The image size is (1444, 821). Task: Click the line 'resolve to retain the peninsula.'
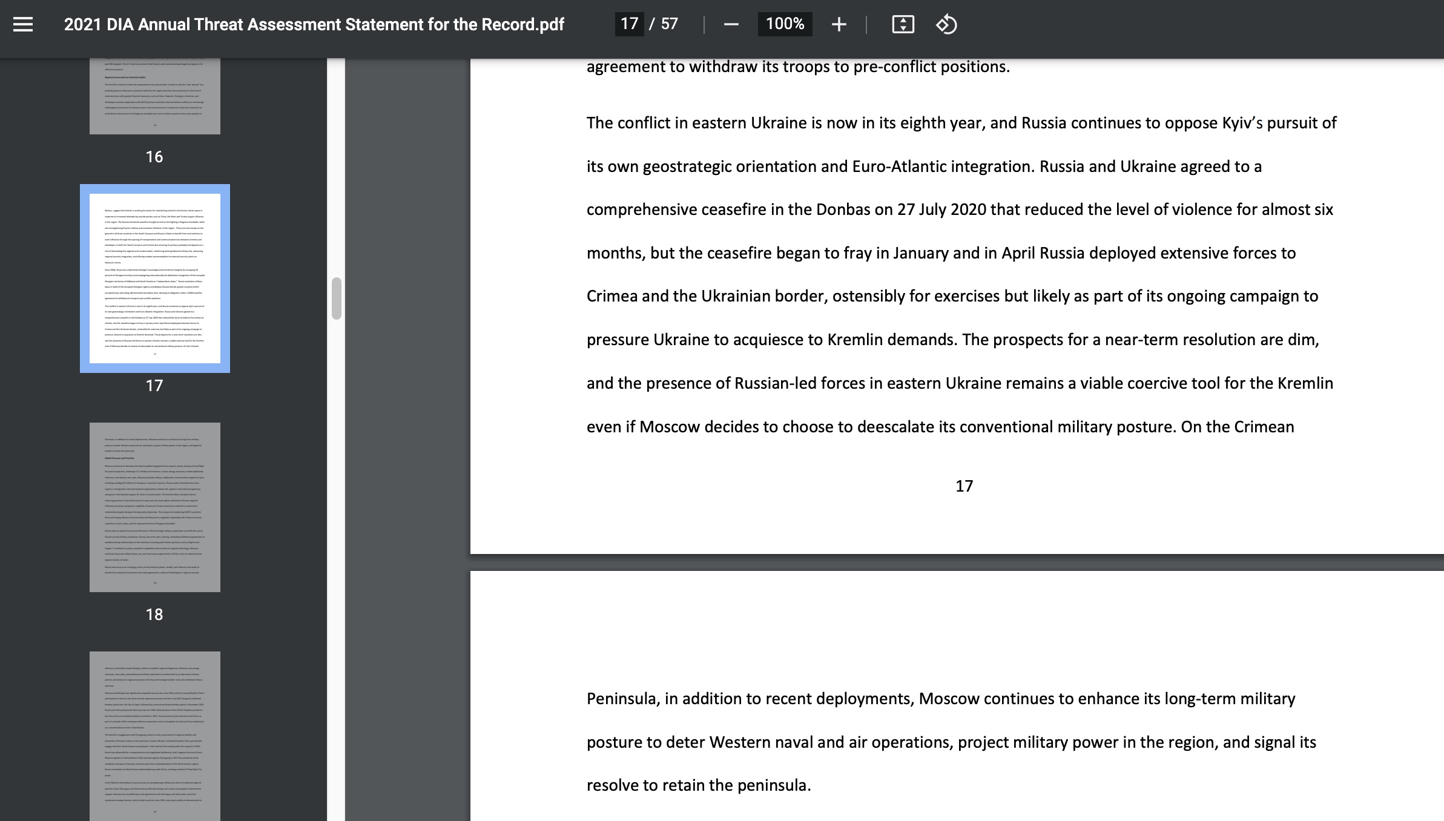(699, 785)
